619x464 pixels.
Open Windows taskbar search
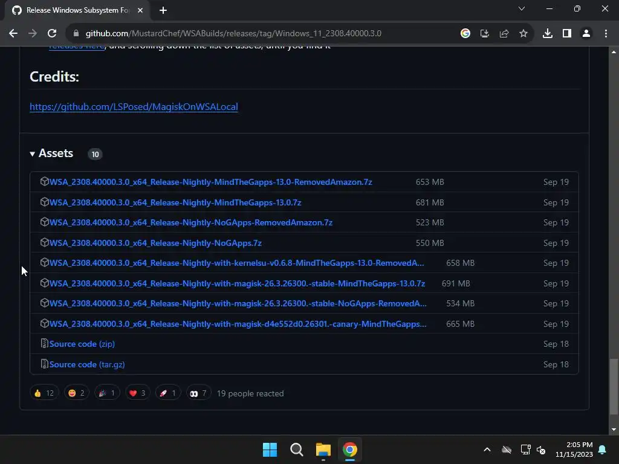pos(296,449)
